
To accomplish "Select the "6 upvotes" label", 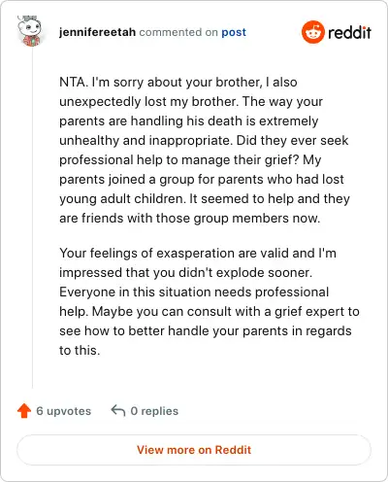I will 64,411.
